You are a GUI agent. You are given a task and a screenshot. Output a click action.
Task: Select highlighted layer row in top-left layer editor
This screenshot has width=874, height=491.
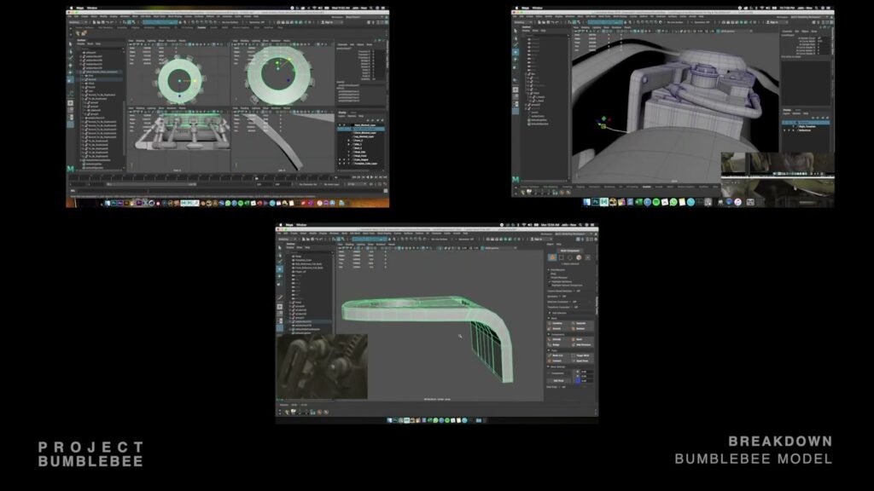pos(361,129)
